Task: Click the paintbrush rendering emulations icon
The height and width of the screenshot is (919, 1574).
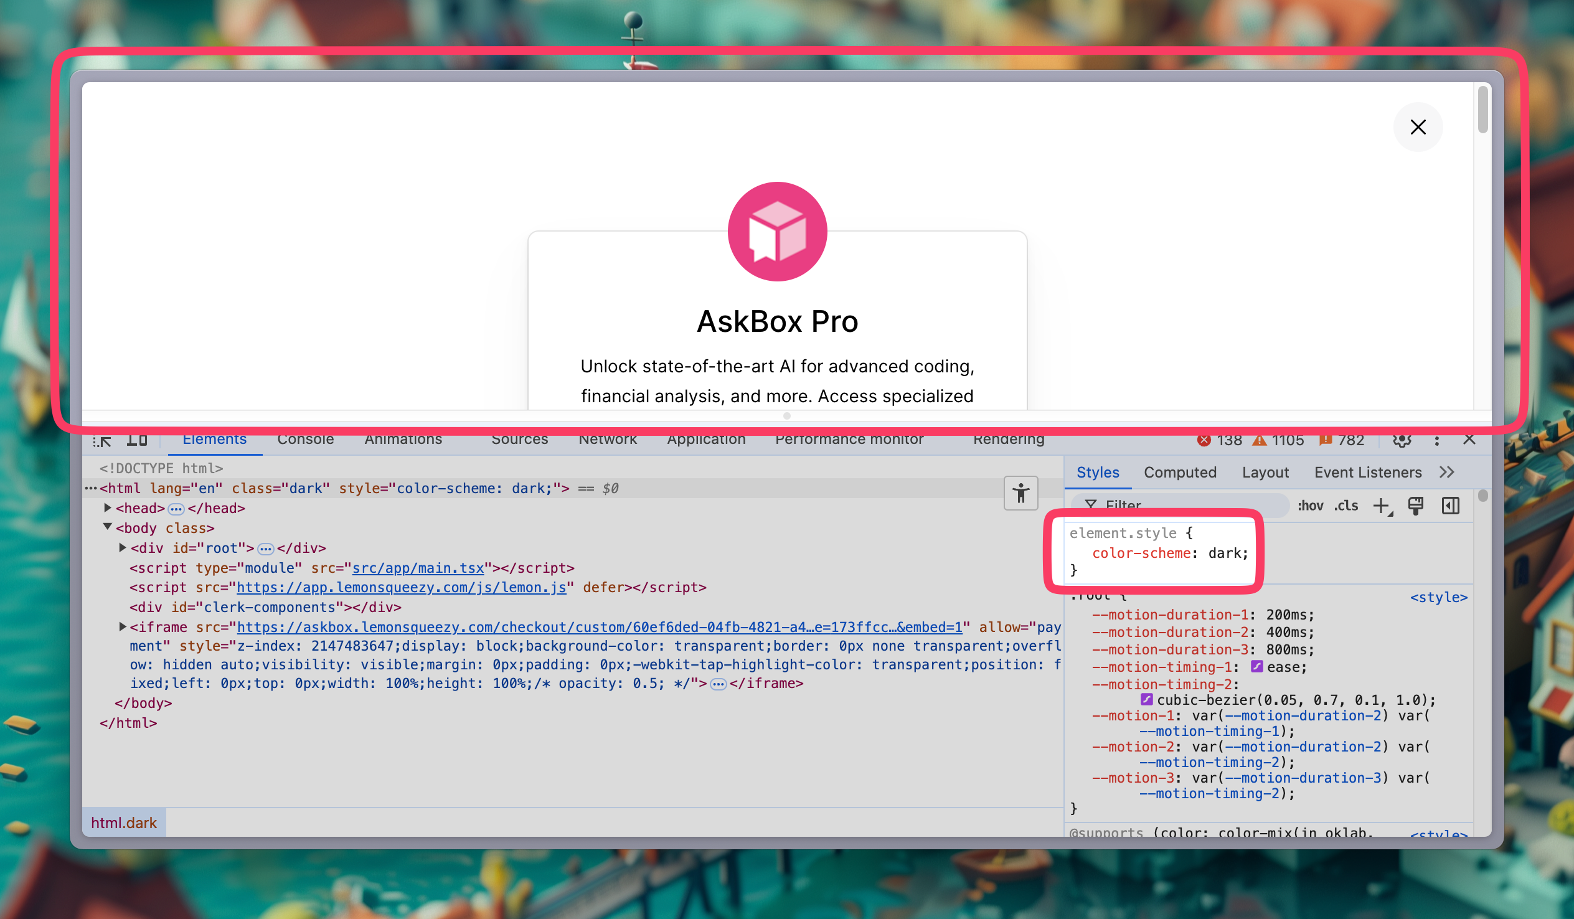Action: (x=1415, y=506)
